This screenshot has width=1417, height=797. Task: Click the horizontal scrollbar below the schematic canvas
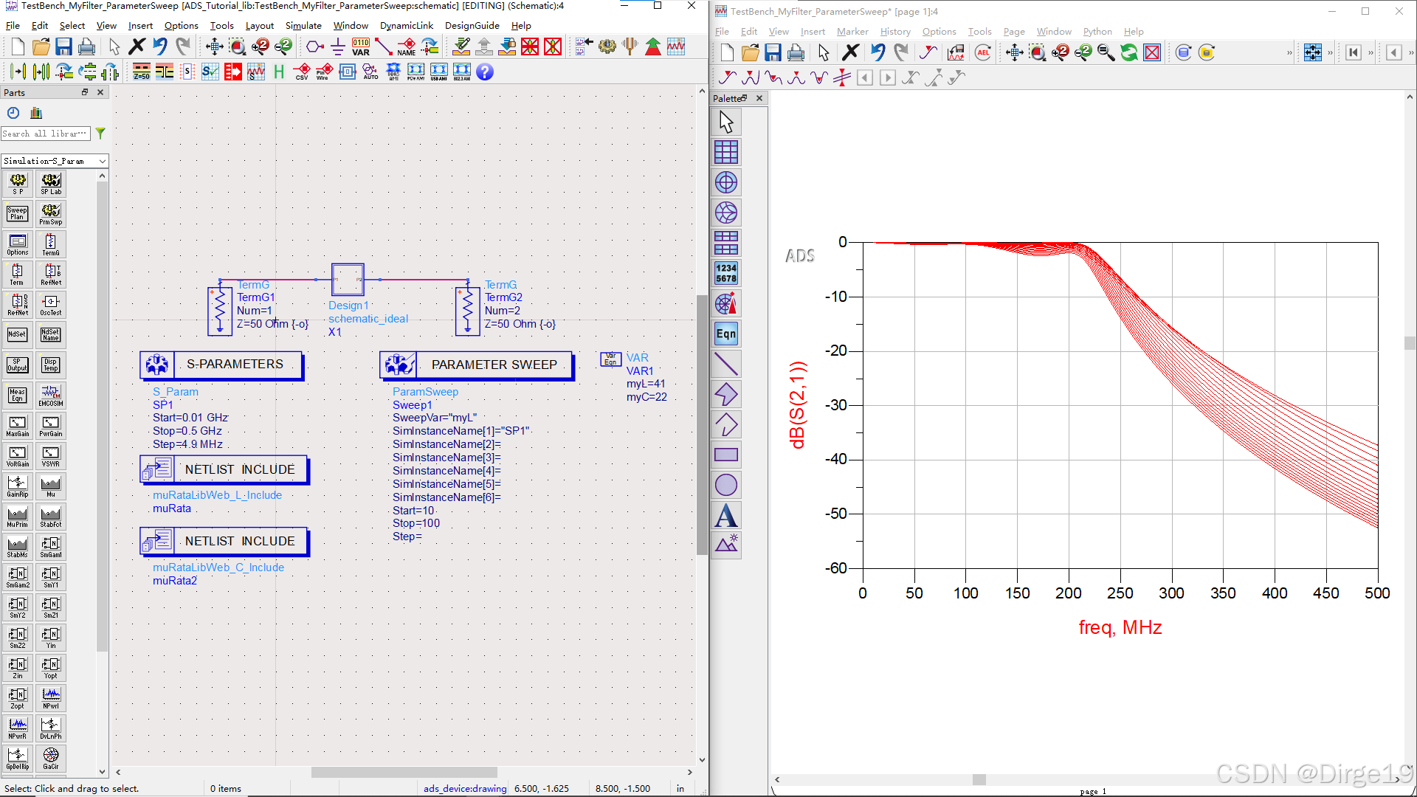pyautogui.click(x=404, y=773)
